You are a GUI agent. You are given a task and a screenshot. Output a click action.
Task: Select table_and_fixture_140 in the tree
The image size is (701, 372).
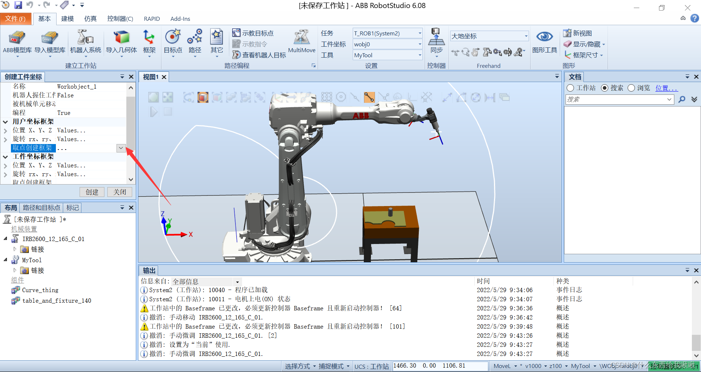(57, 301)
